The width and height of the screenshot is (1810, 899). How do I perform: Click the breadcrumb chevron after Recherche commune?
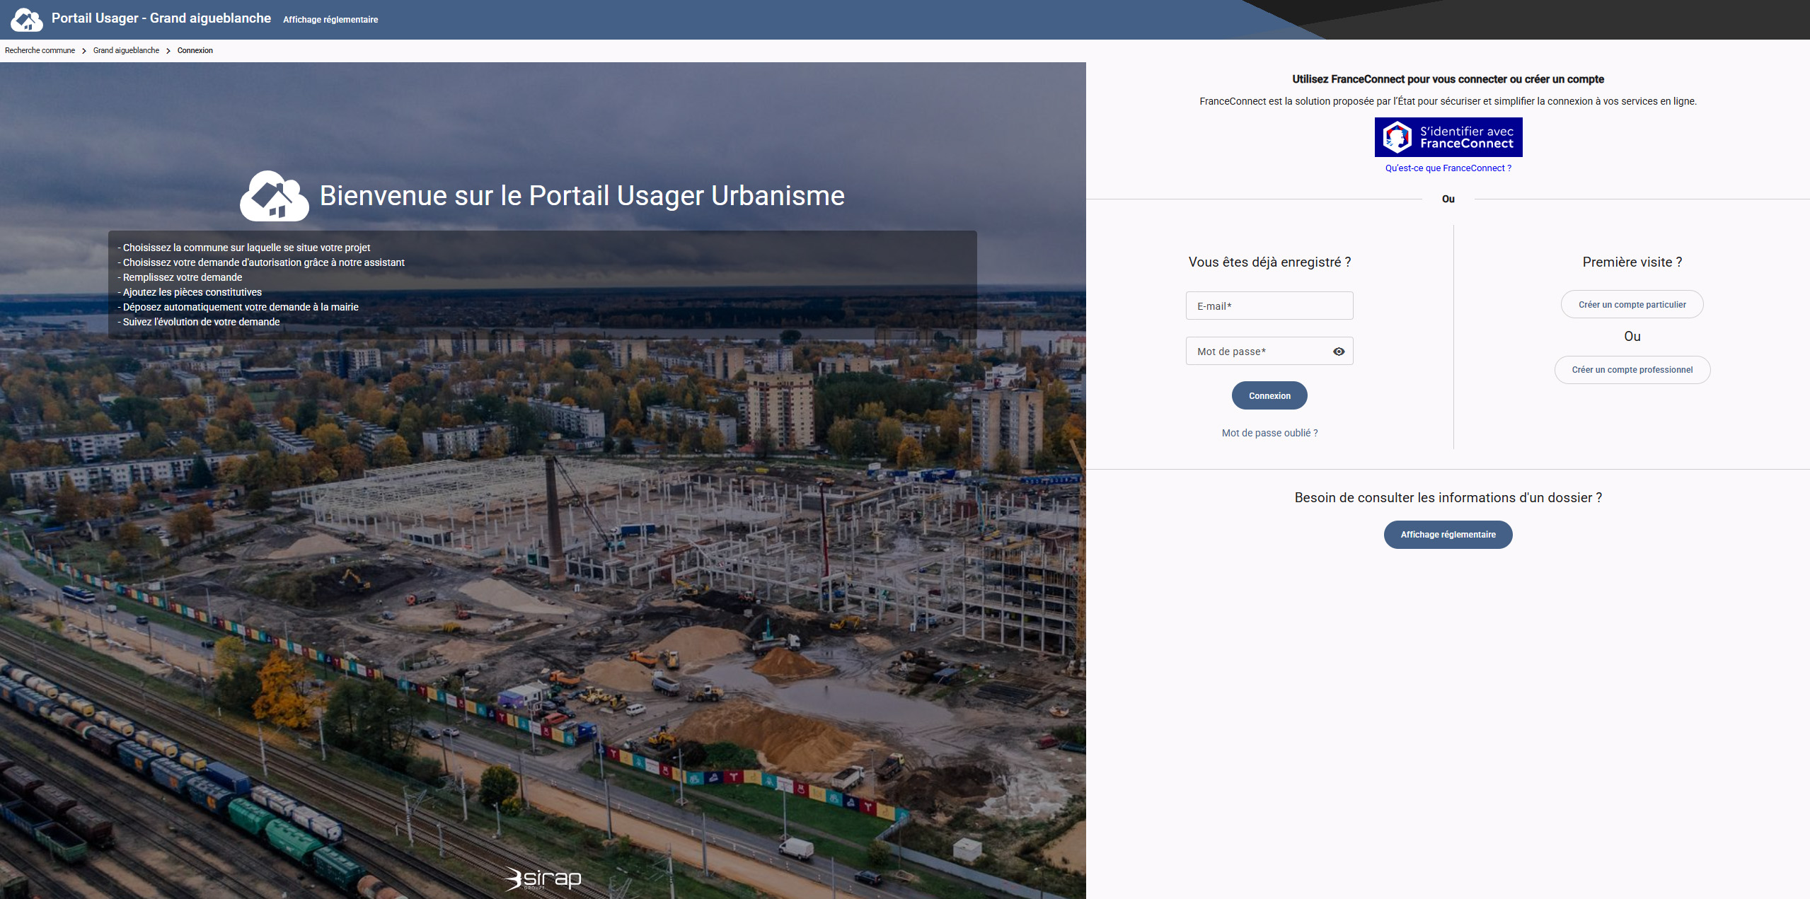[x=84, y=50]
